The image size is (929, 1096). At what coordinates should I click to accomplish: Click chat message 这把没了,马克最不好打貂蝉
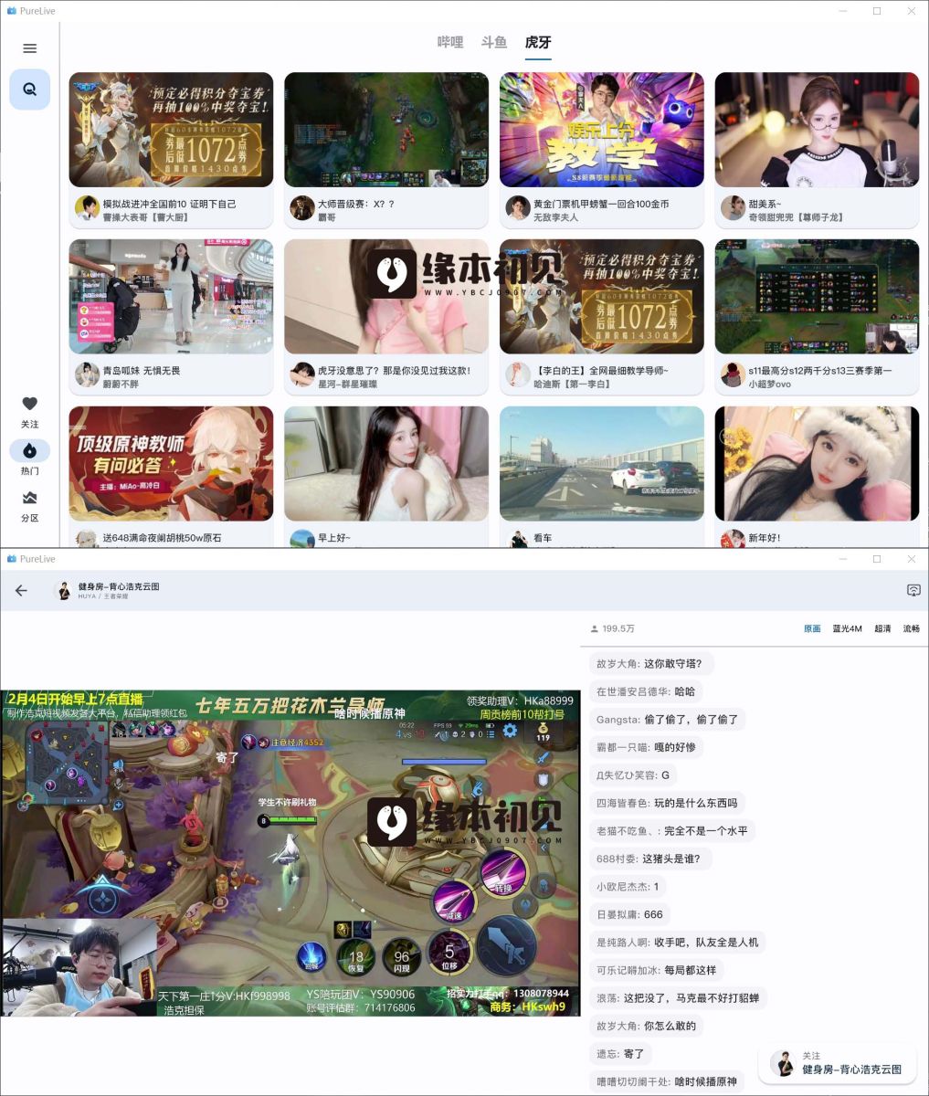[x=678, y=998]
